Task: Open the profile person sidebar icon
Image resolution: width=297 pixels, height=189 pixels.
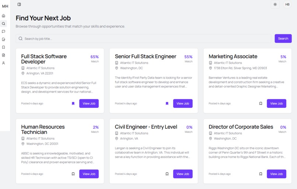Action: (3, 63)
